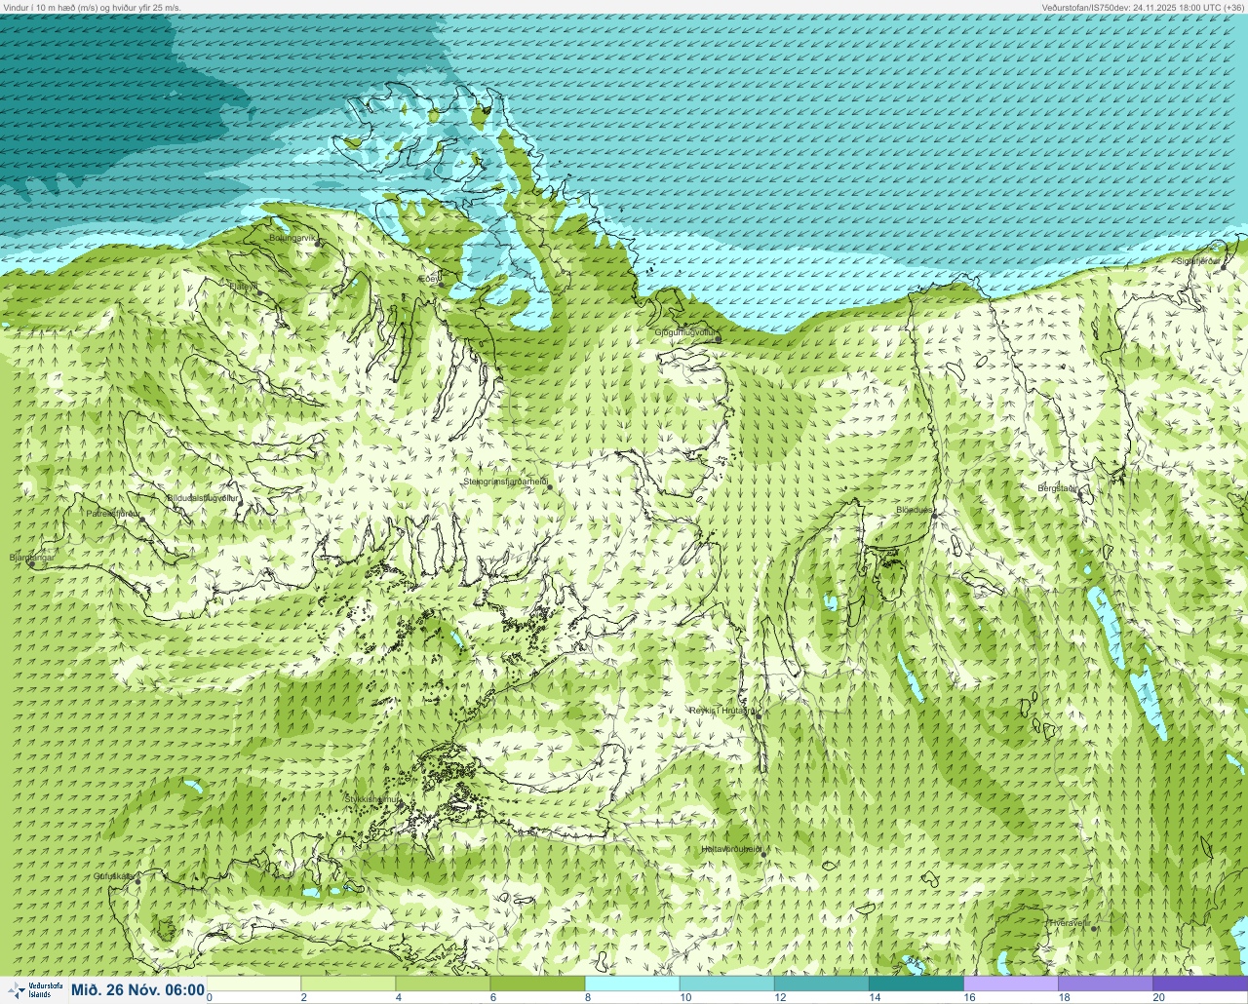Click the Veðurstofa Íslands logo
Screen dimensions: 1248x1004
pos(34,989)
